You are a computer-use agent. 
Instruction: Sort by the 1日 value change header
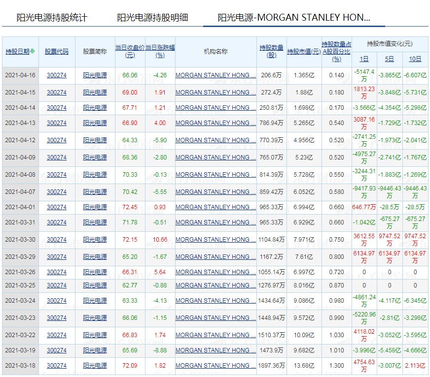364,59
